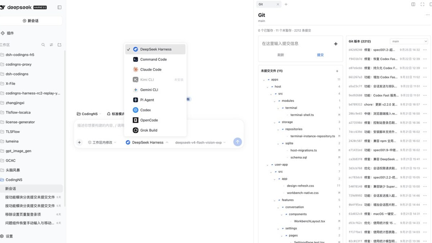432x243 pixels.
Task: Open the deepseek-v4-flash-vision-exp model dropdown
Action: 201,143
